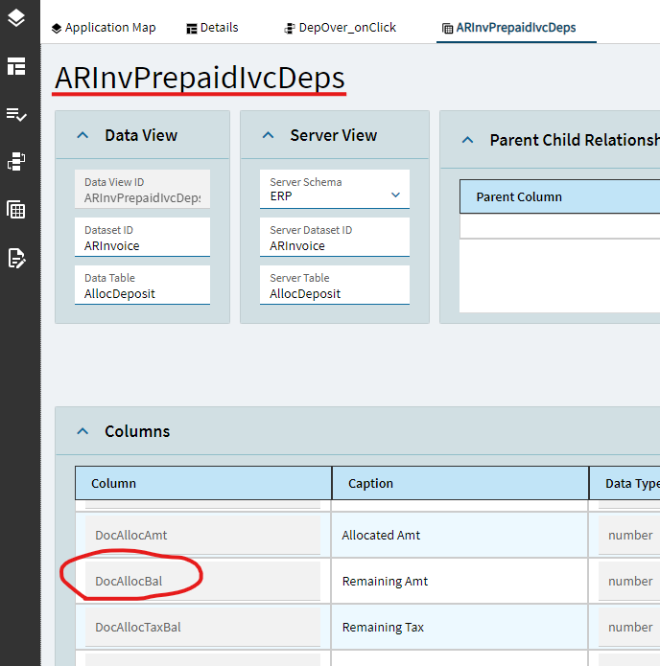Collapse the Data View panel
This screenshot has height=666, width=660.
click(82, 136)
